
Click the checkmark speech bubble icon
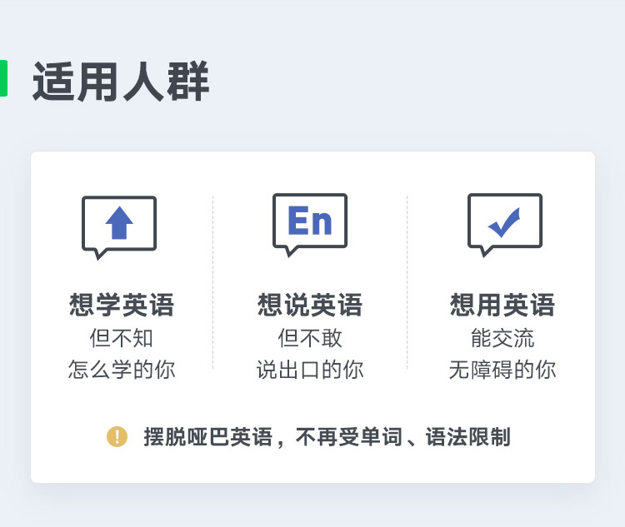[505, 225]
